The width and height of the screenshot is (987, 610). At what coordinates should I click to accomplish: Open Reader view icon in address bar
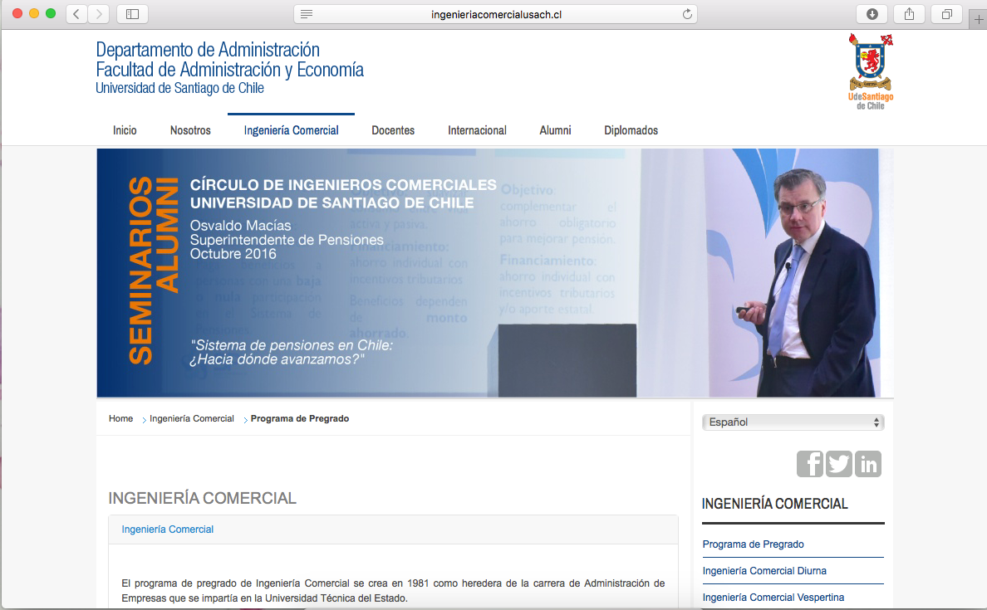click(307, 14)
